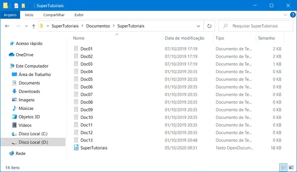Go back using the left arrow
This screenshot has width=297, height=172.
[7, 26]
